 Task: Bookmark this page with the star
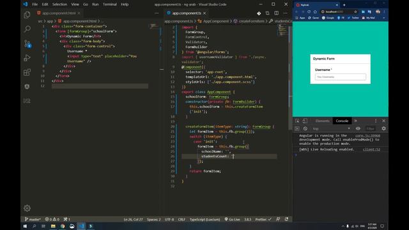pyautogui.click(x=355, y=11)
